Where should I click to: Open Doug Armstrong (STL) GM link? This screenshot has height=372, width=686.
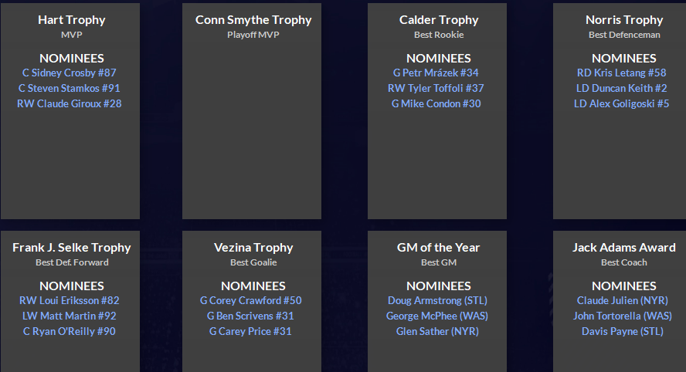point(437,300)
